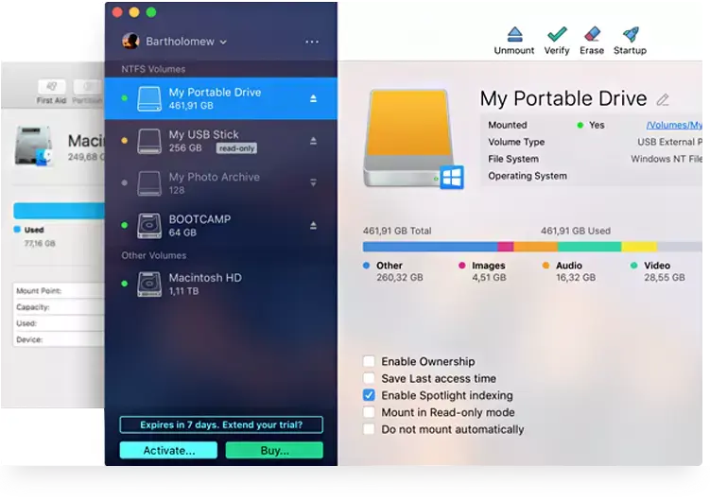This screenshot has width=710, height=501.
Task: Check Save Last access time
Action: (369, 378)
